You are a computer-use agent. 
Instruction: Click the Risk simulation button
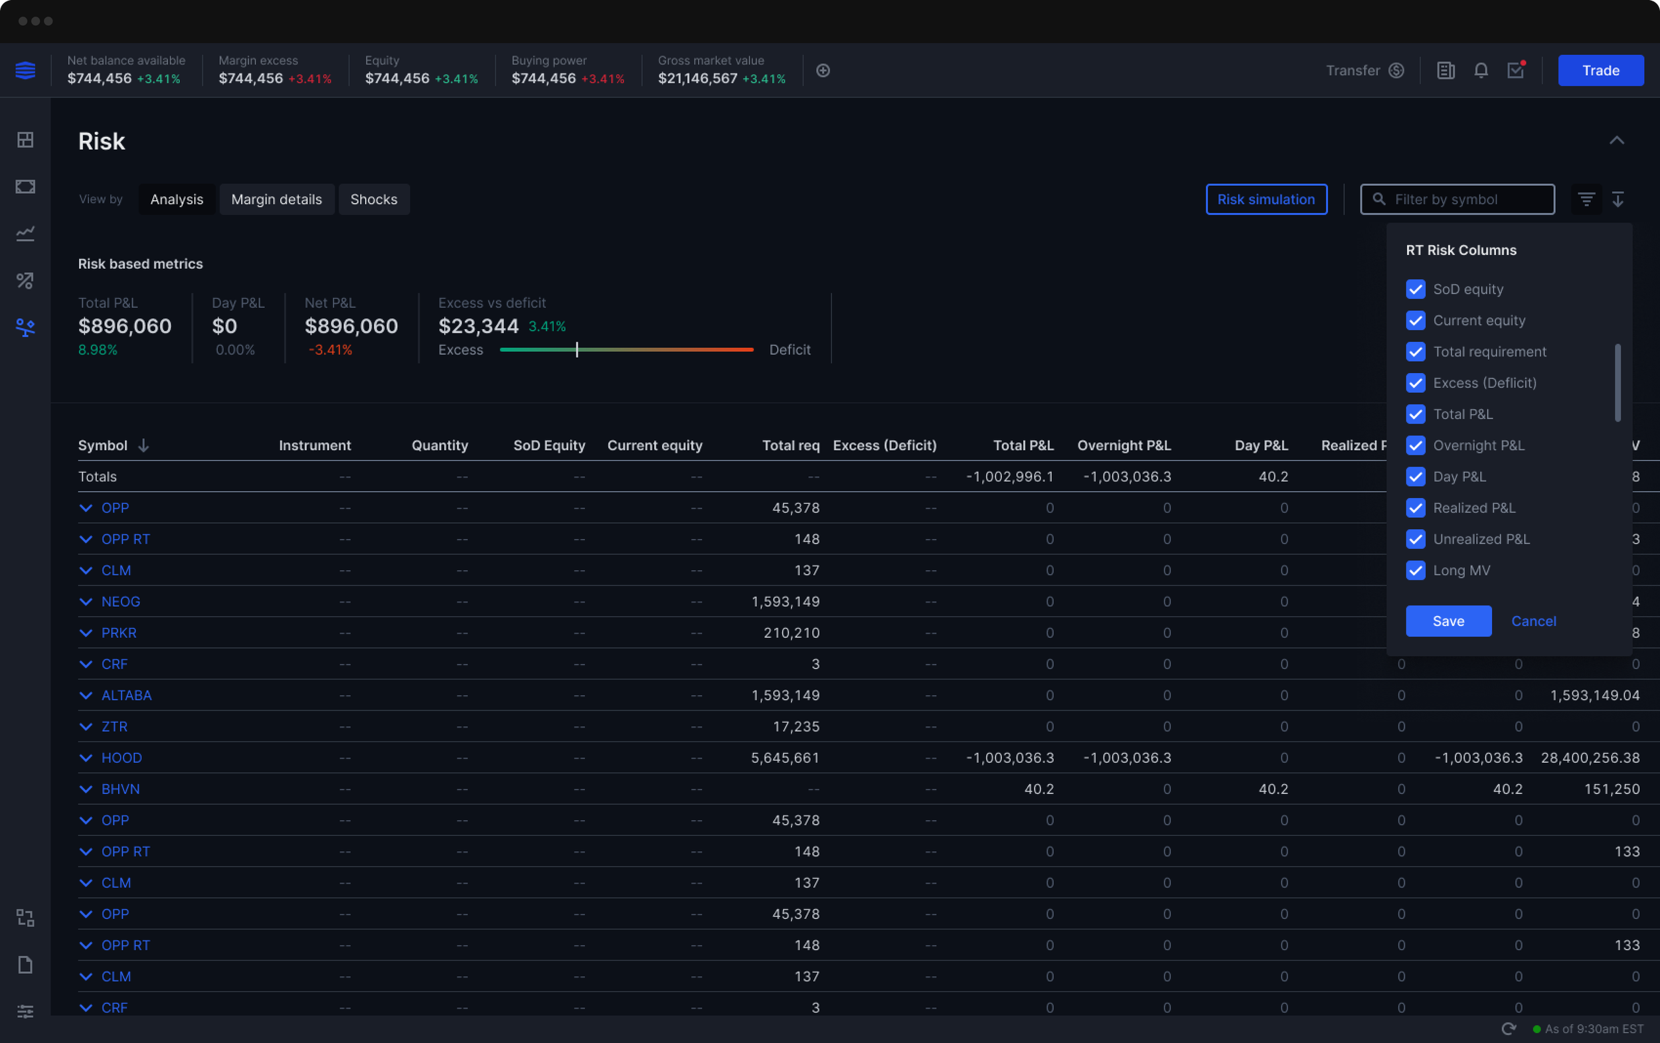point(1266,199)
